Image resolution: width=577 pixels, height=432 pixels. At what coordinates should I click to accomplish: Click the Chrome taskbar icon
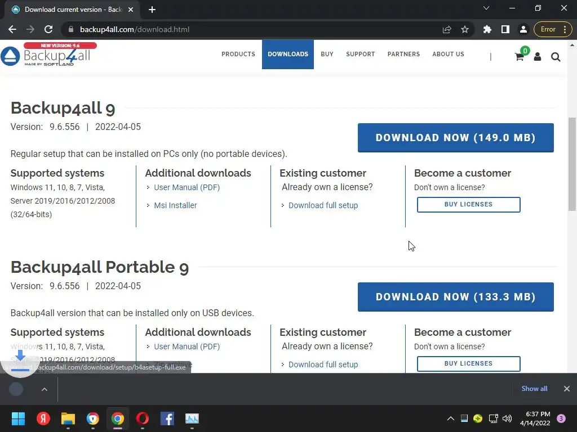click(118, 418)
